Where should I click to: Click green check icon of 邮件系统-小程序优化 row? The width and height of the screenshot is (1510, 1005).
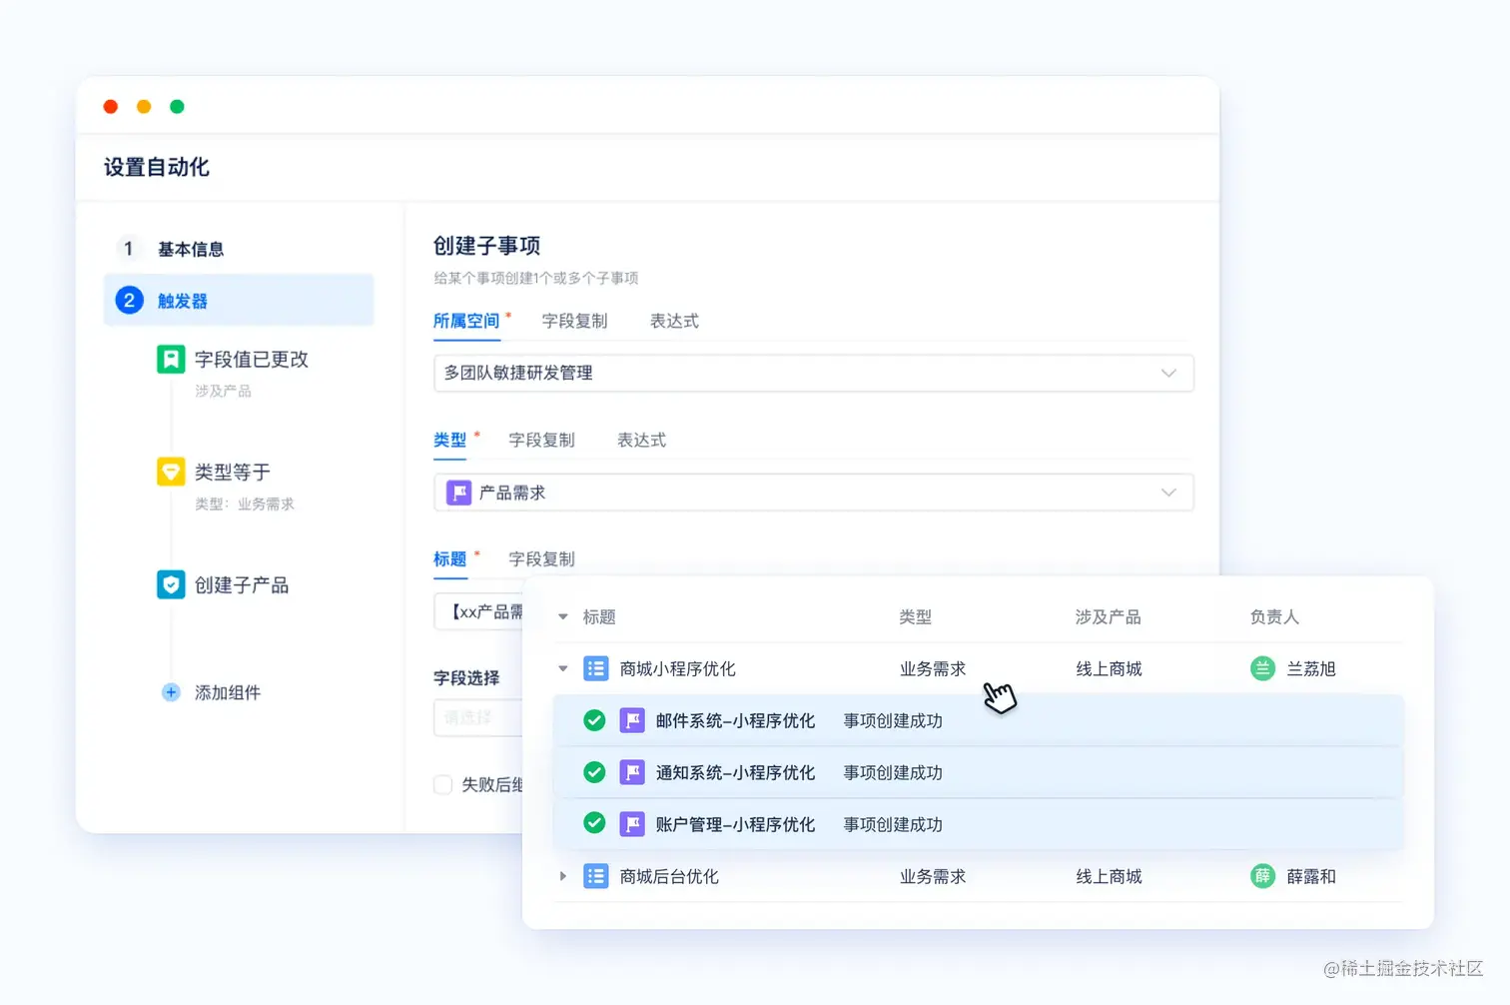pos(594,720)
